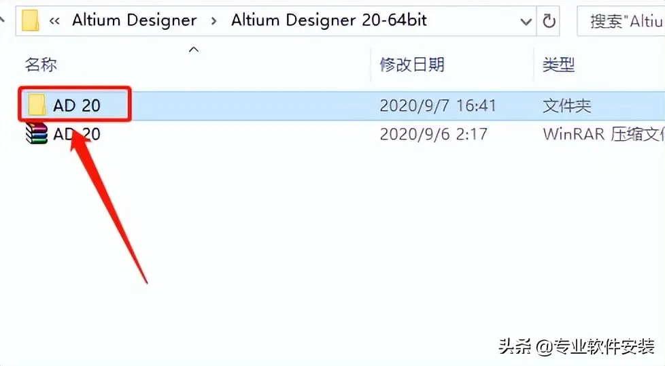Click the folder icon in address bar
Image resolution: width=665 pixels, height=366 pixels.
coord(31,20)
